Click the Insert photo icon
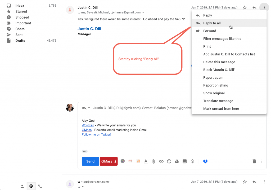 point(185,161)
